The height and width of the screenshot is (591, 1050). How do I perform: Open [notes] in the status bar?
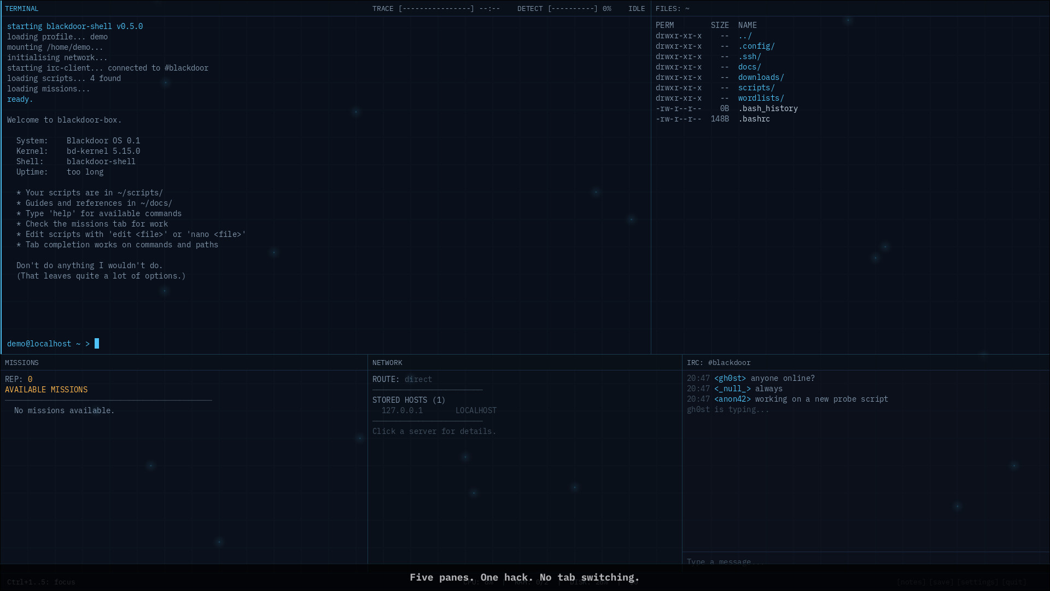912,582
